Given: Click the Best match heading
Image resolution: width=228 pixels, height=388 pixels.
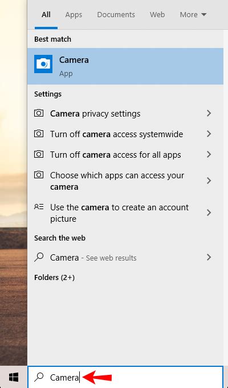Looking at the screenshot, I should click(x=52, y=39).
